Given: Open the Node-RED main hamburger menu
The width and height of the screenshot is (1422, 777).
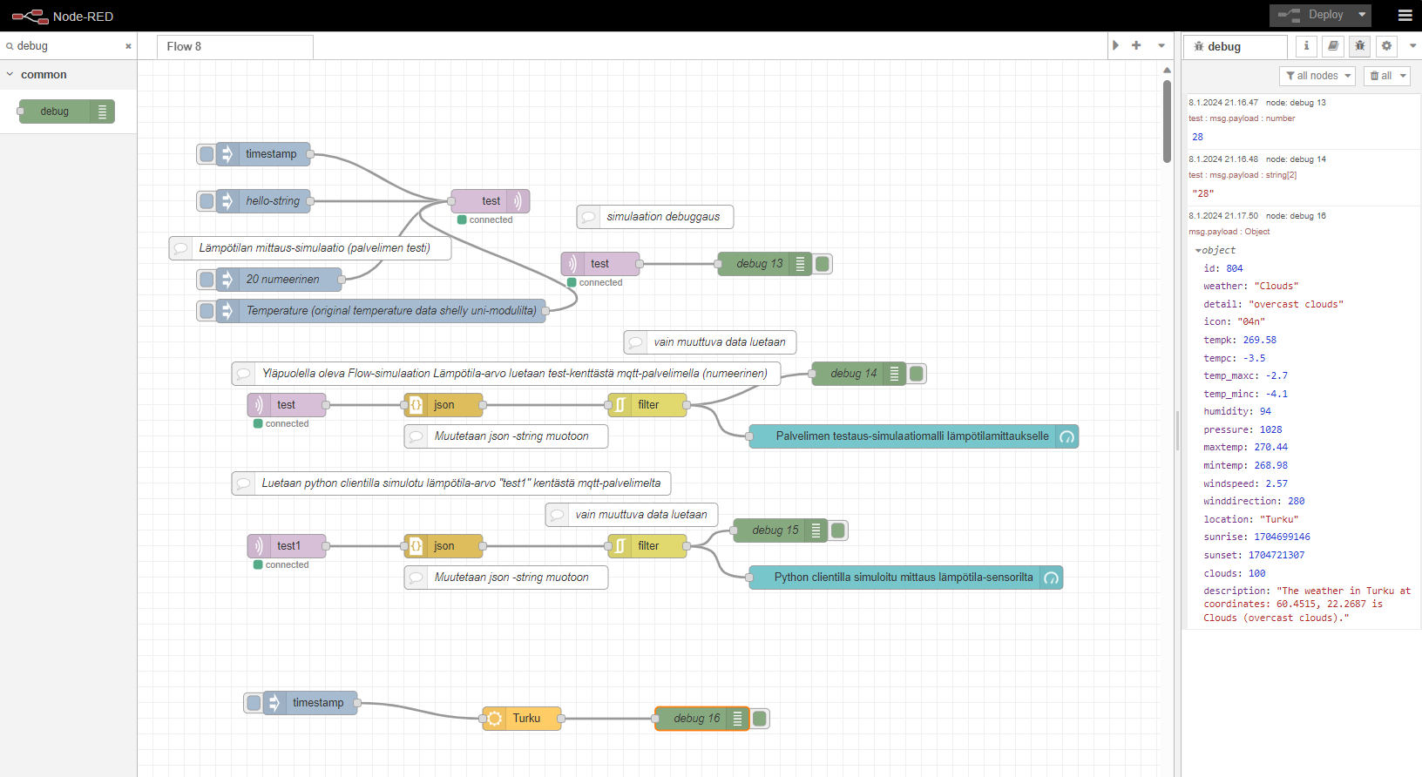Looking at the screenshot, I should 1405,16.
